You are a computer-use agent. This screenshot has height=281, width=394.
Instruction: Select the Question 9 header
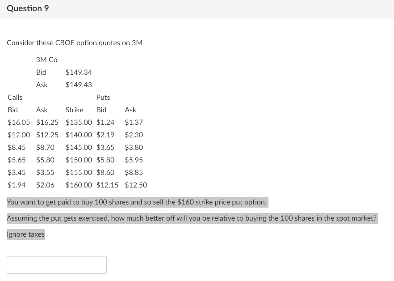point(28,8)
